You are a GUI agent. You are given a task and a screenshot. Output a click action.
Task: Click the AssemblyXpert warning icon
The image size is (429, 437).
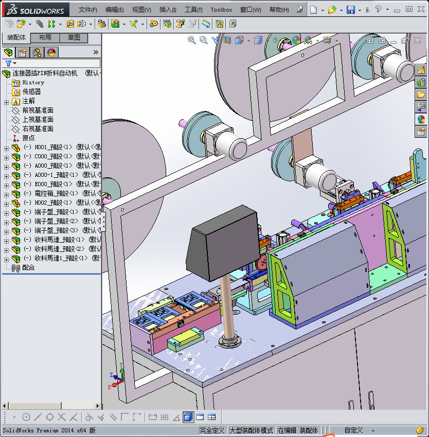pos(220,24)
